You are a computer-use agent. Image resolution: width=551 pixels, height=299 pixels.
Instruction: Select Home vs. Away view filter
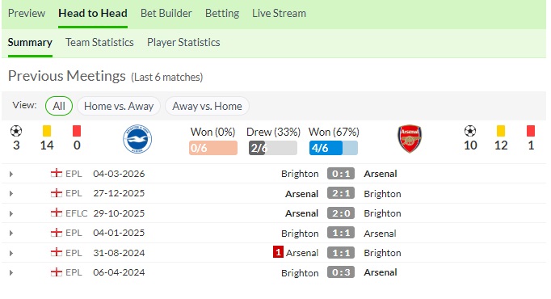point(119,106)
